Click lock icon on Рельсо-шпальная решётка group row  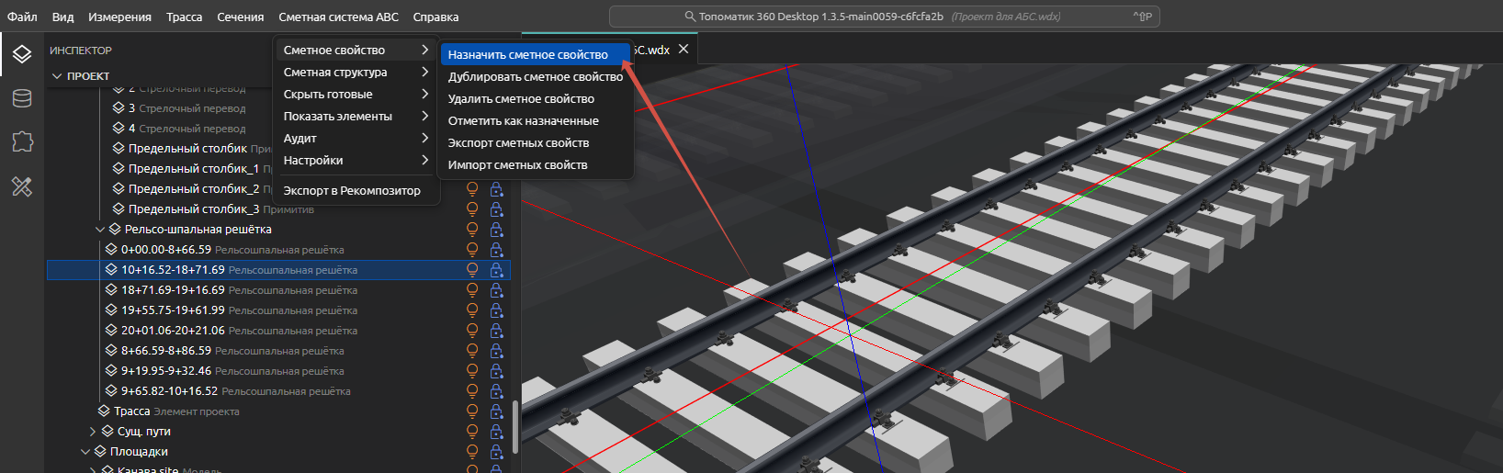496,230
